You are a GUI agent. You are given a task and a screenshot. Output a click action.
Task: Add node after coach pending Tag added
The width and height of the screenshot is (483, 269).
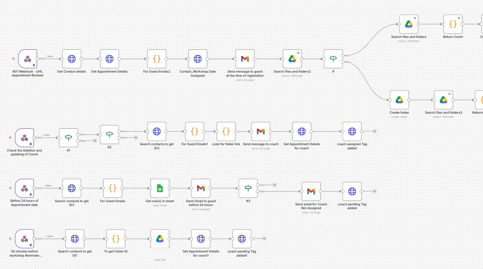coord(375,191)
